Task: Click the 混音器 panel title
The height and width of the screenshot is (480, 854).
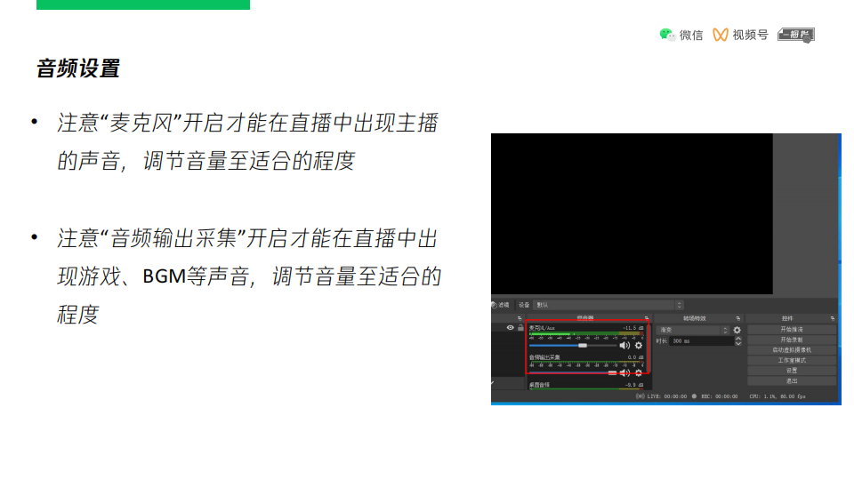Action: point(585,318)
